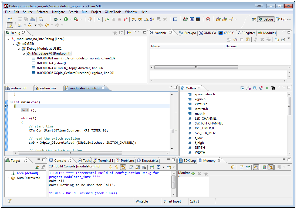Click the Variables horizontal scrollbar thumb

pos(196,67)
